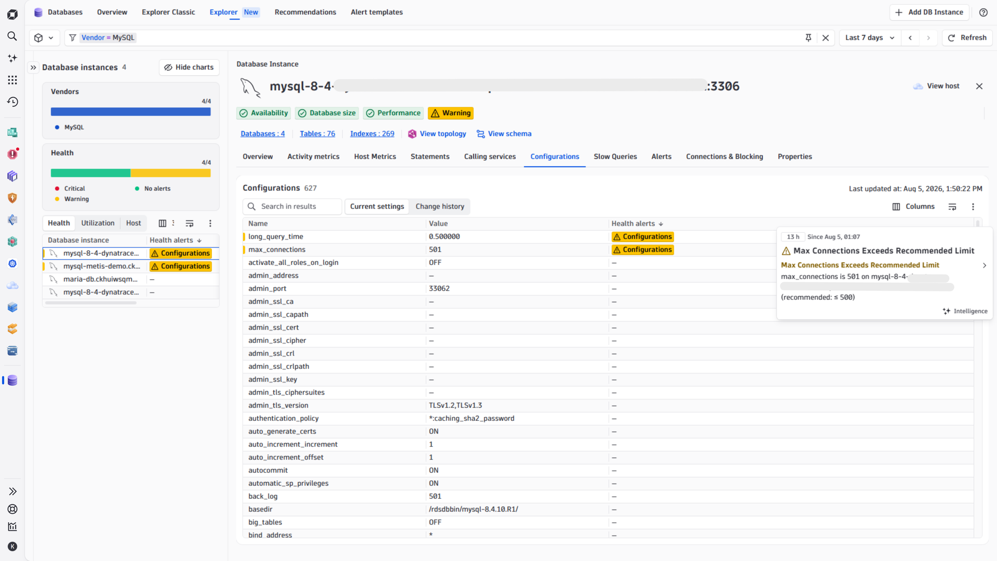Toggle line wrap icon in configurations table
This screenshot has height=561, width=997.
coord(952,206)
